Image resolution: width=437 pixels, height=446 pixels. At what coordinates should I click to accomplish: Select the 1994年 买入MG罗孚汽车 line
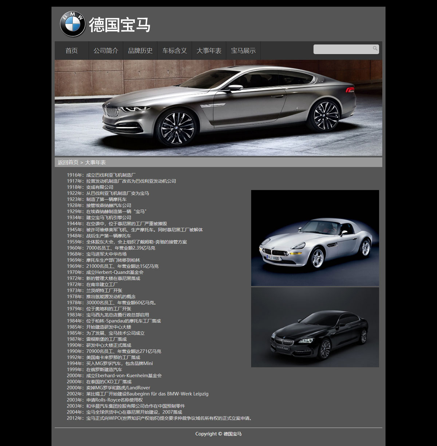point(110,363)
